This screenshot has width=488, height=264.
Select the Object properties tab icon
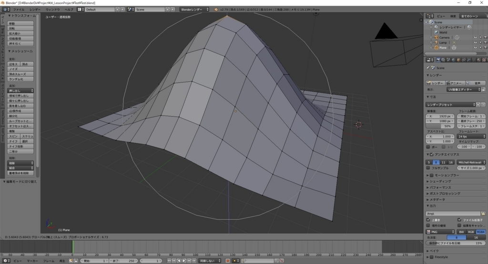tap(458, 60)
